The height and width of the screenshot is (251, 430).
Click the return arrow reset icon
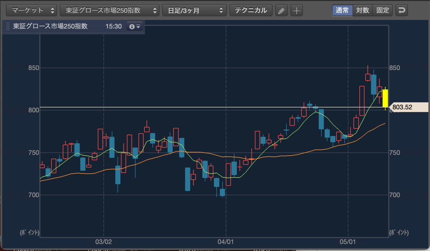[402, 10]
